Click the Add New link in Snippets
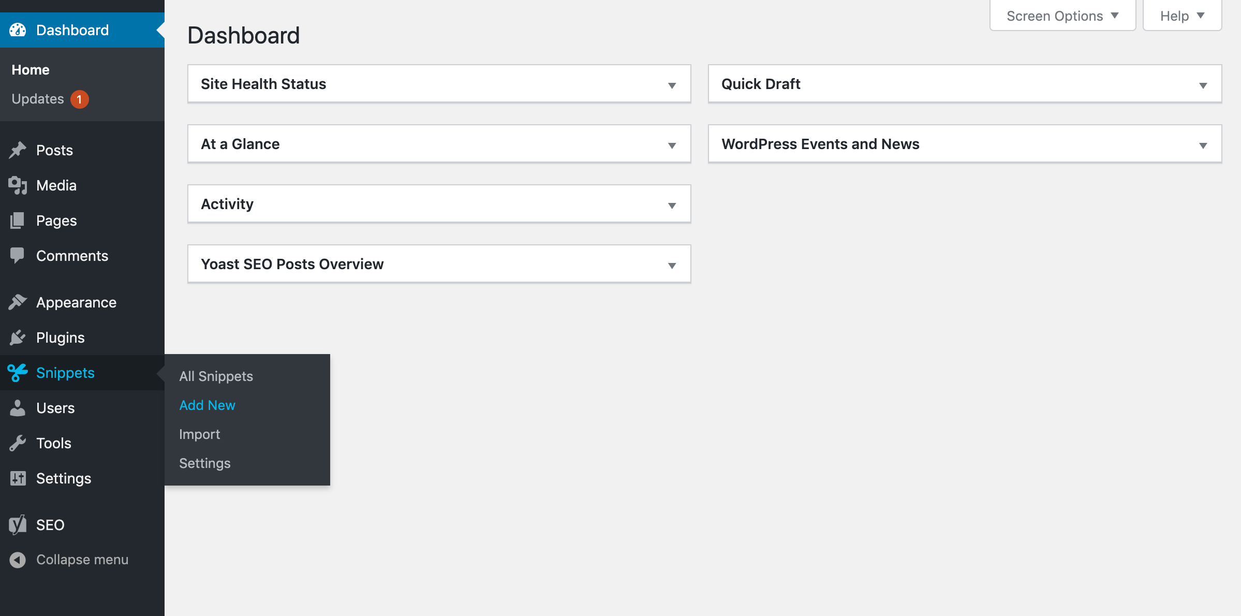 tap(208, 405)
